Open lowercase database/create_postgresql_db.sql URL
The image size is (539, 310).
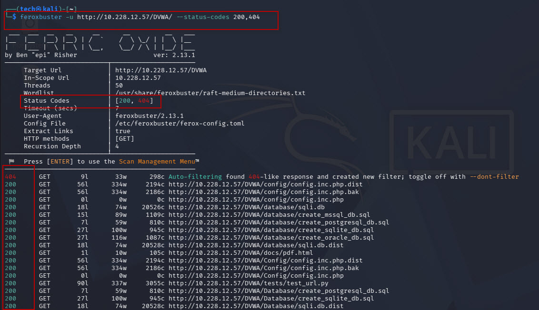279,222
